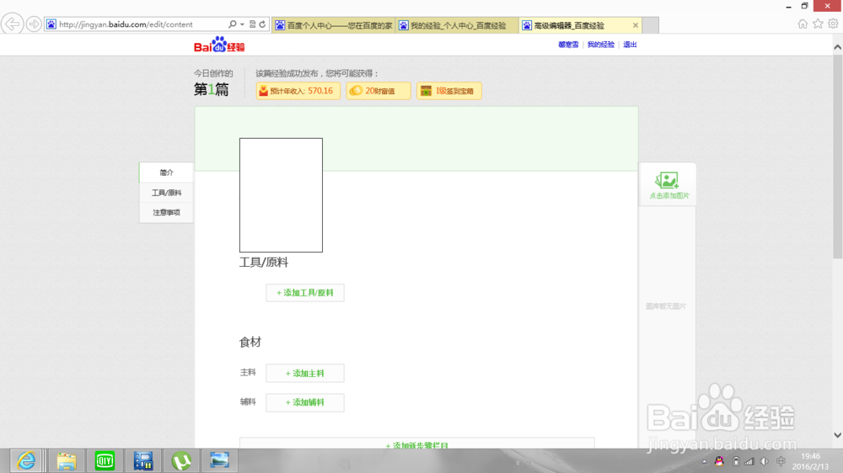
Task: Click the browser forward arrow button
Action: coord(34,24)
